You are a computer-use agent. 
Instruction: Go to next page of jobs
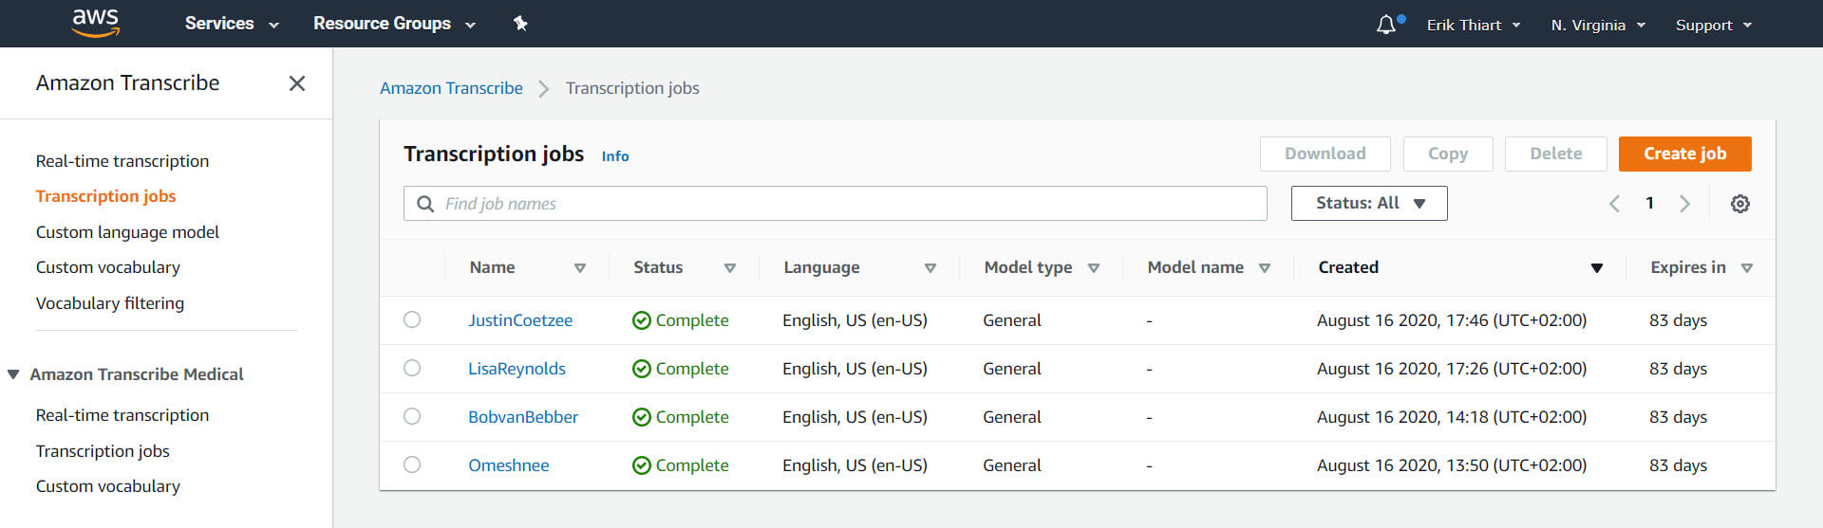tap(1684, 204)
